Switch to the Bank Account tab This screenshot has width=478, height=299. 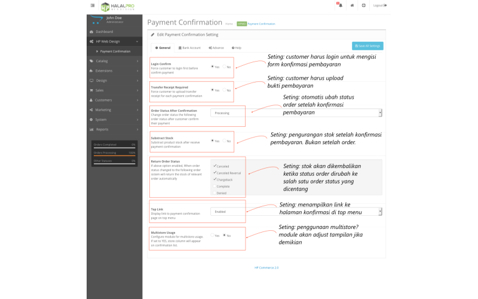189,48
